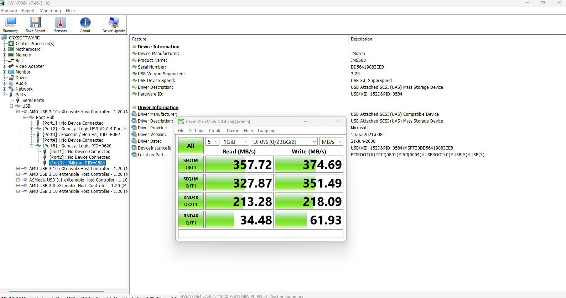Click the green All benchmark button
566x298 pixels.
tap(191, 146)
